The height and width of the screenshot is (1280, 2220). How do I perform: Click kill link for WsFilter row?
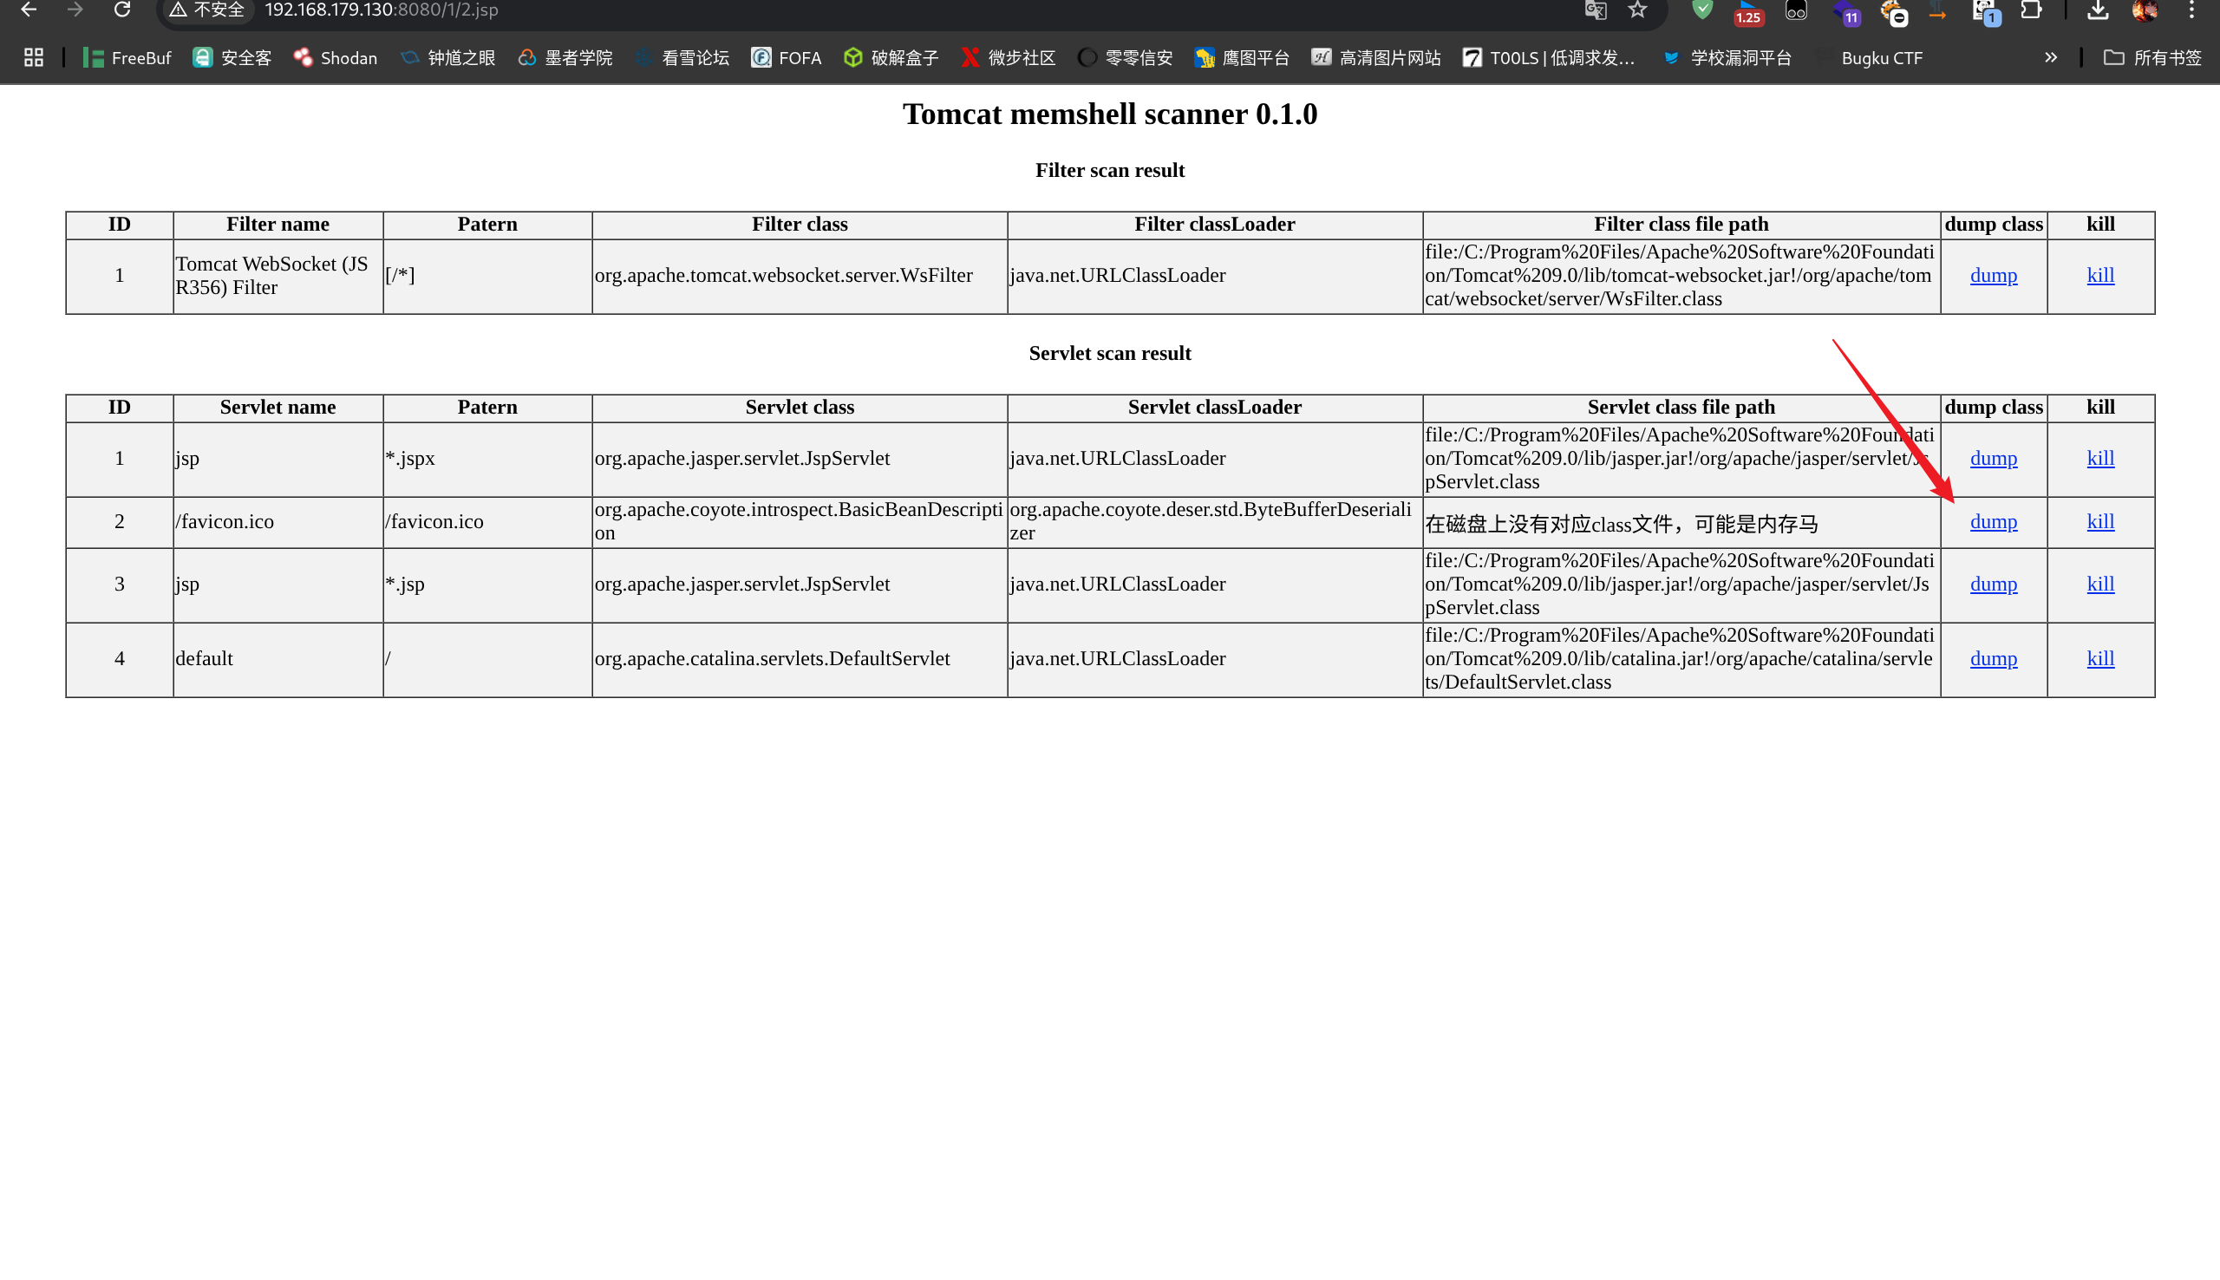2099,276
